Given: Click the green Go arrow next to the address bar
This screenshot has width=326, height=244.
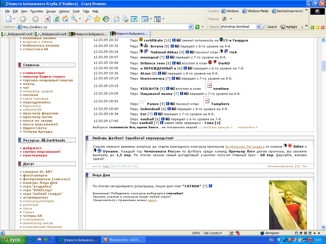Looking at the screenshot, I should coord(197,27).
